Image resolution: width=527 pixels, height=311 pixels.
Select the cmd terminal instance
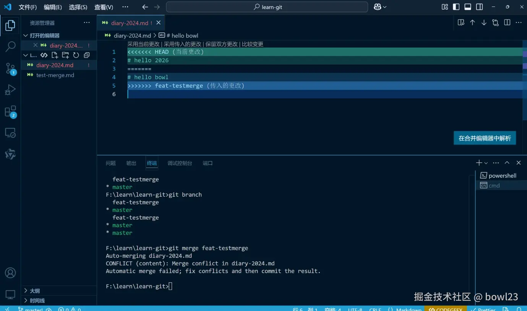coord(501,185)
